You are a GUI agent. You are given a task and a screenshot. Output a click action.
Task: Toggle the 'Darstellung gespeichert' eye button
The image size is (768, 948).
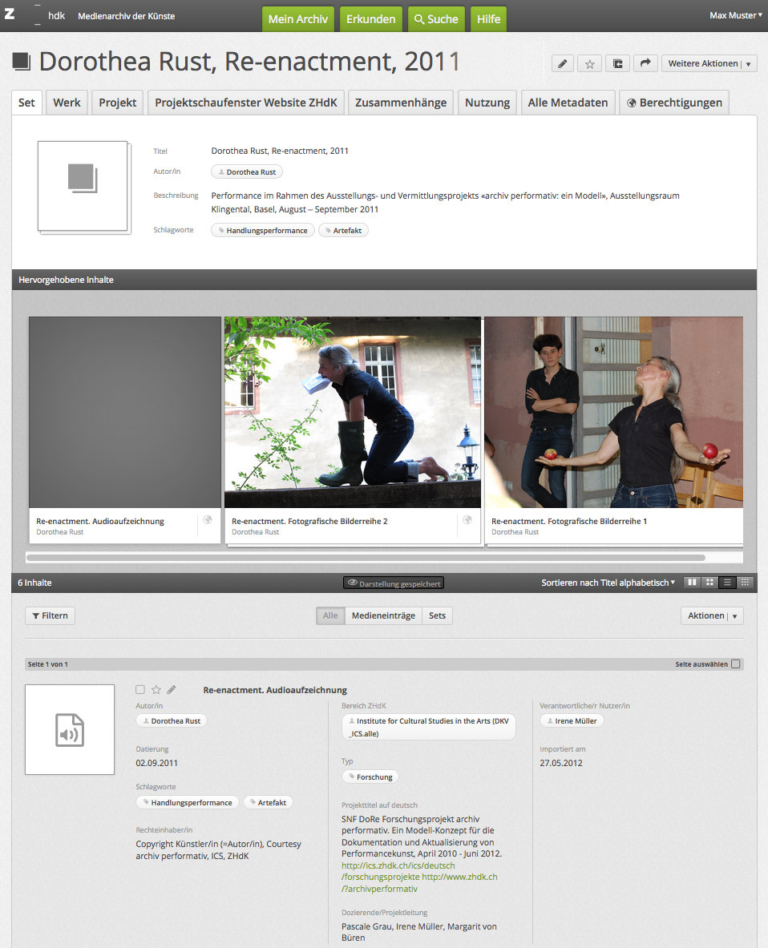(x=393, y=583)
